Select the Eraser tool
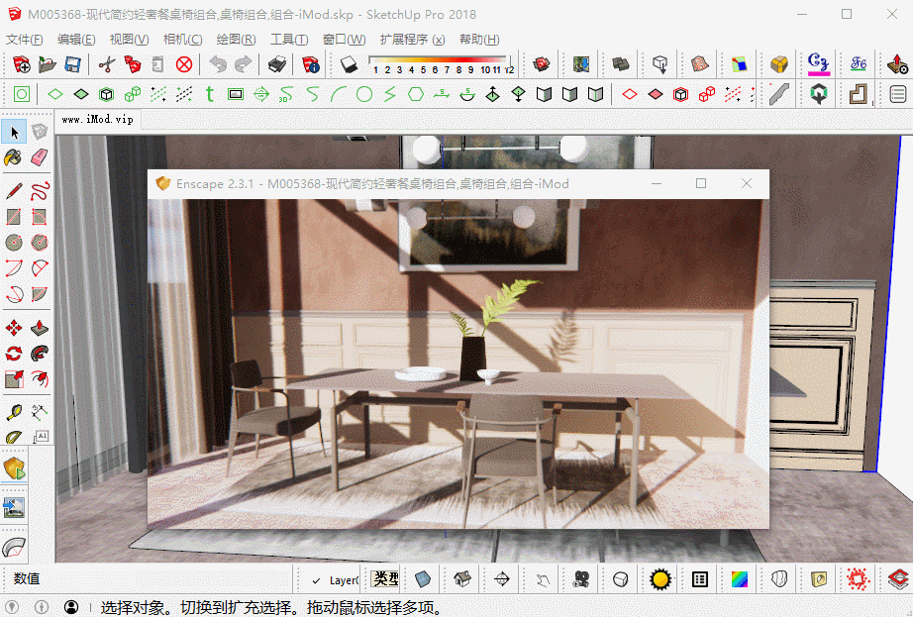The image size is (913, 617). [x=40, y=157]
